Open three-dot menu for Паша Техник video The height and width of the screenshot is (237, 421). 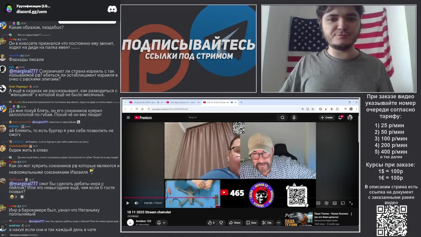(x=351, y=214)
